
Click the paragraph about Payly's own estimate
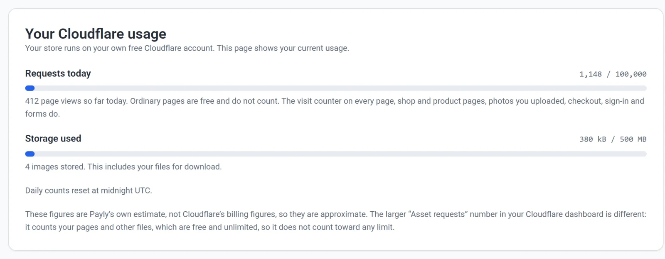[336, 220]
